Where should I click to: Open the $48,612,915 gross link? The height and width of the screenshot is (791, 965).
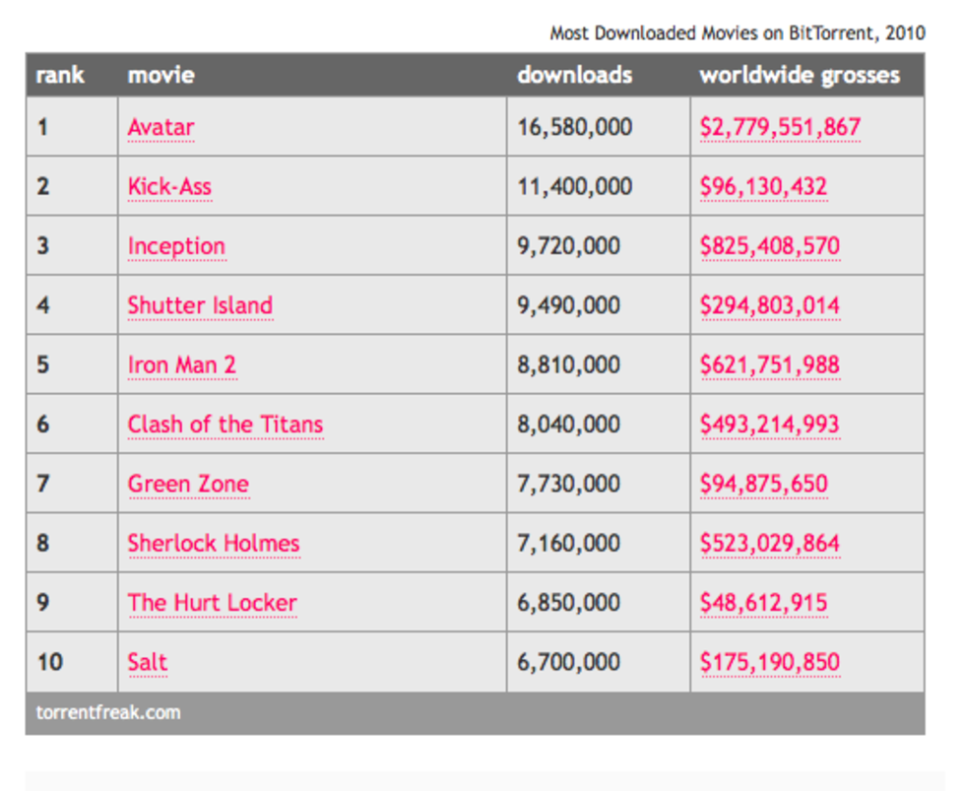[763, 602]
